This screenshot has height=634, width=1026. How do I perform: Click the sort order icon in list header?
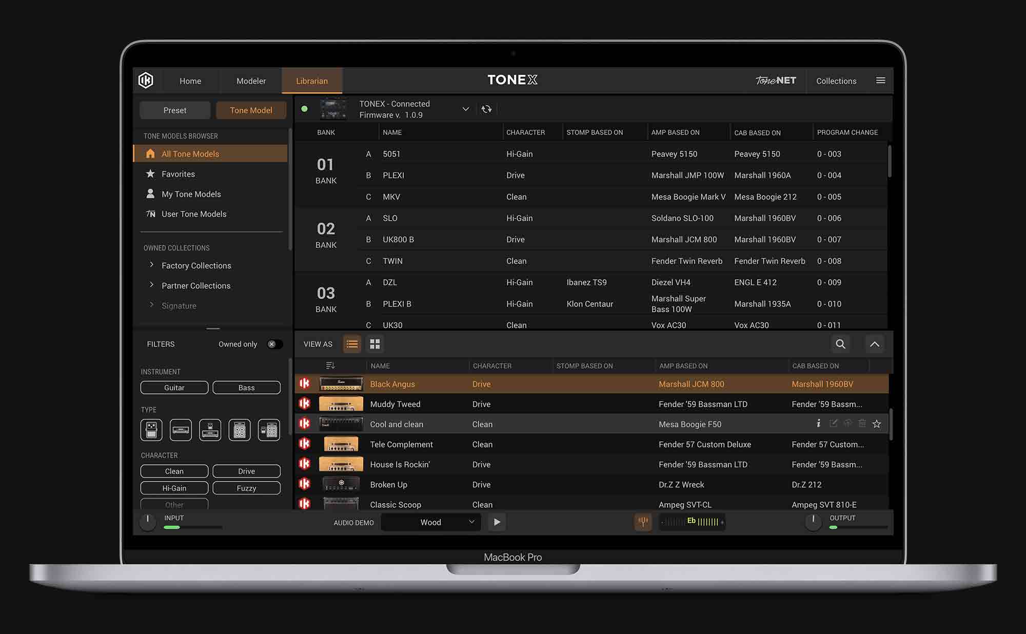click(x=330, y=366)
